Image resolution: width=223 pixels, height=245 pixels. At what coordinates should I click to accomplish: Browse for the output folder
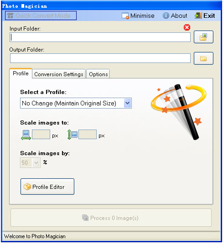tap(203, 58)
